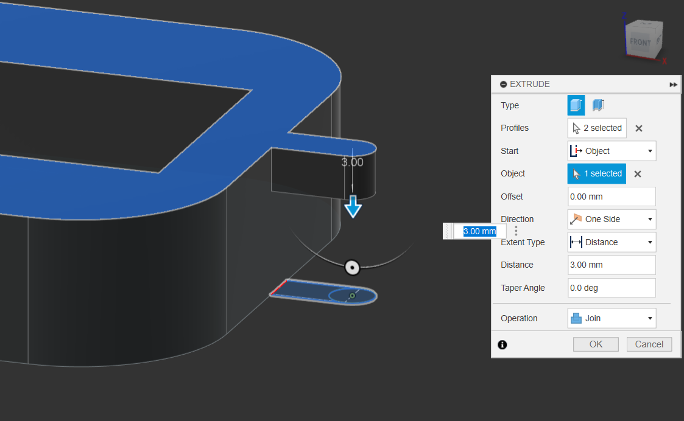Cancel the Extrude dialog
684x421 pixels.
click(x=649, y=344)
